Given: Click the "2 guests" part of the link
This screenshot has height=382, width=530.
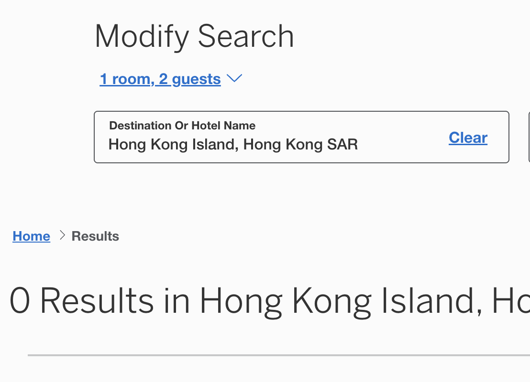Looking at the screenshot, I should tap(190, 79).
